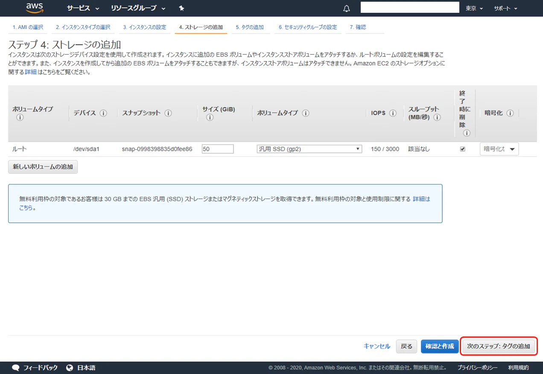This screenshot has height=374, width=543.
Task: Click the 戻る button
Action: click(407, 346)
